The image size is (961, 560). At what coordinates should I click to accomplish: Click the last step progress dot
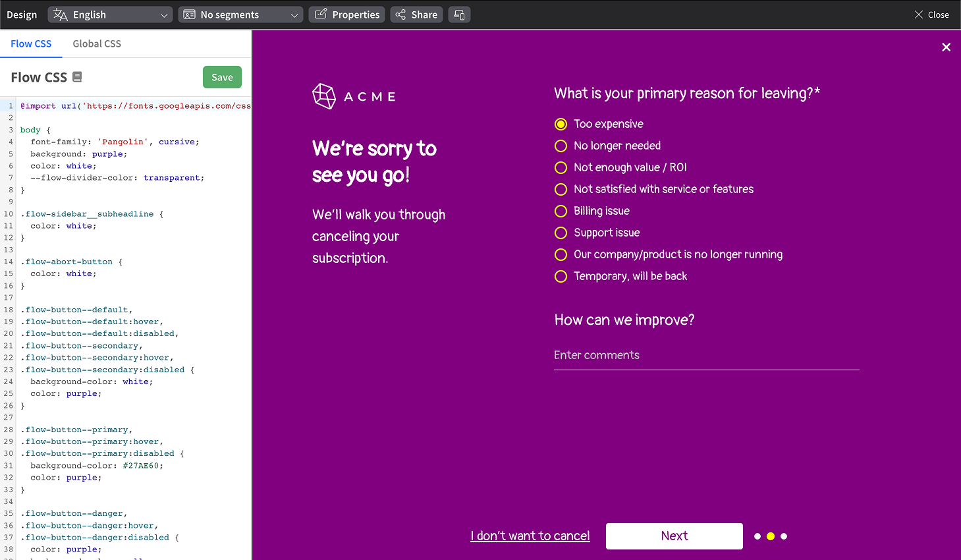pos(784,536)
